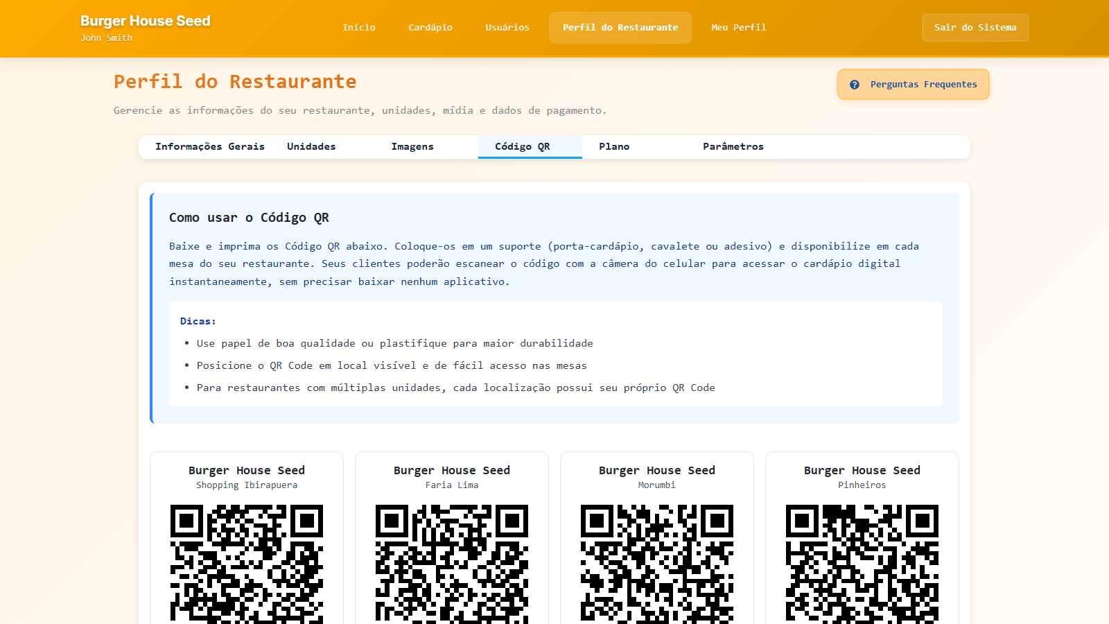Open Usuários in the navigation bar
The height and width of the screenshot is (624, 1109).
(x=507, y=28)
